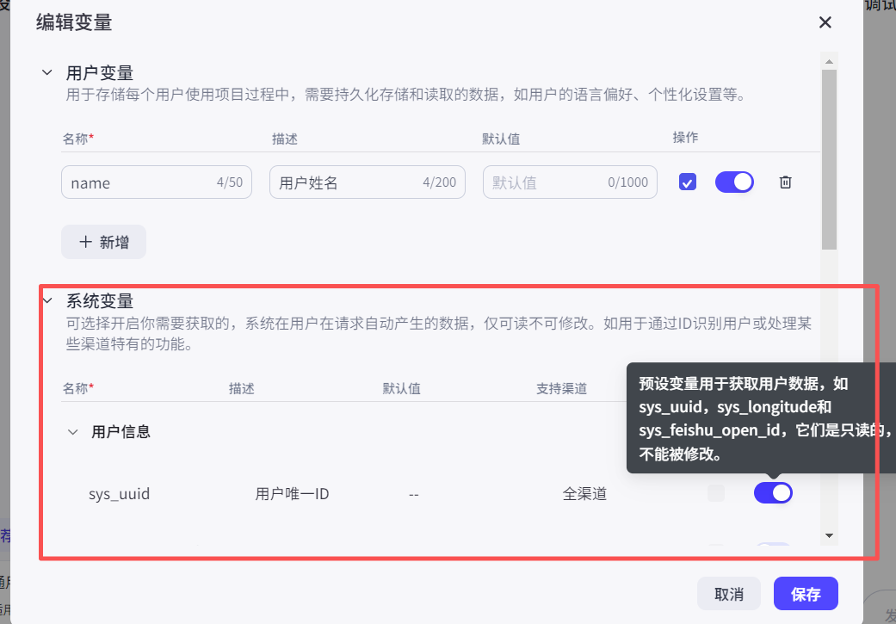
Task: Delete the name user variable
Action: pyautogui.click(x=785, y=182)
